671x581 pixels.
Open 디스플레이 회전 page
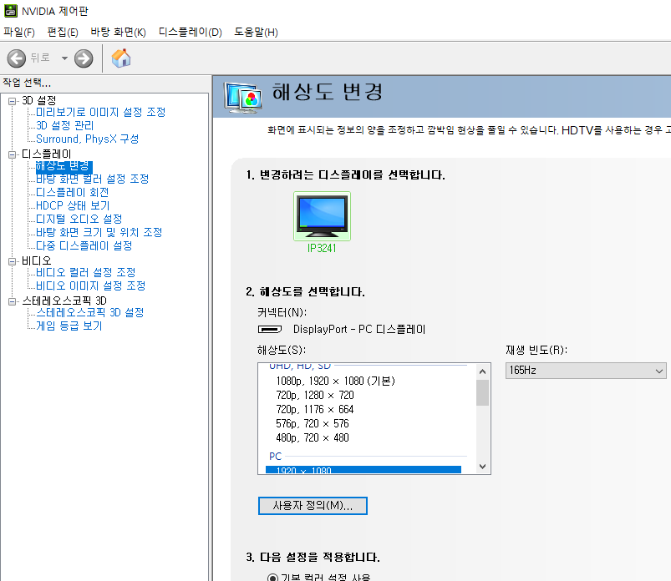73,192
